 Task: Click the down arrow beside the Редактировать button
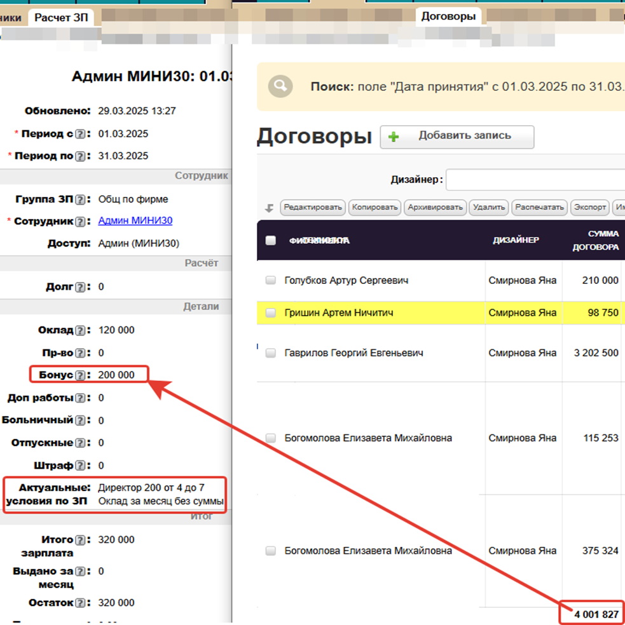tap(270, 208)
